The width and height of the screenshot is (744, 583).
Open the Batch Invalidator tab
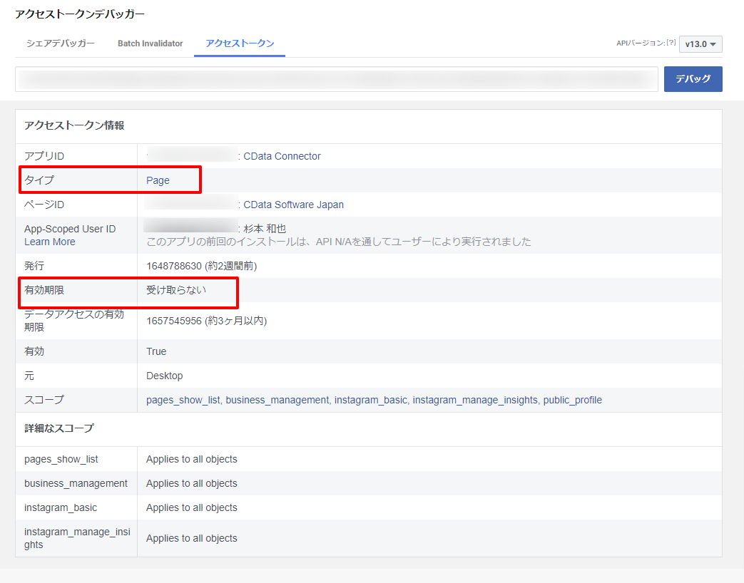[x=150, y=43]
